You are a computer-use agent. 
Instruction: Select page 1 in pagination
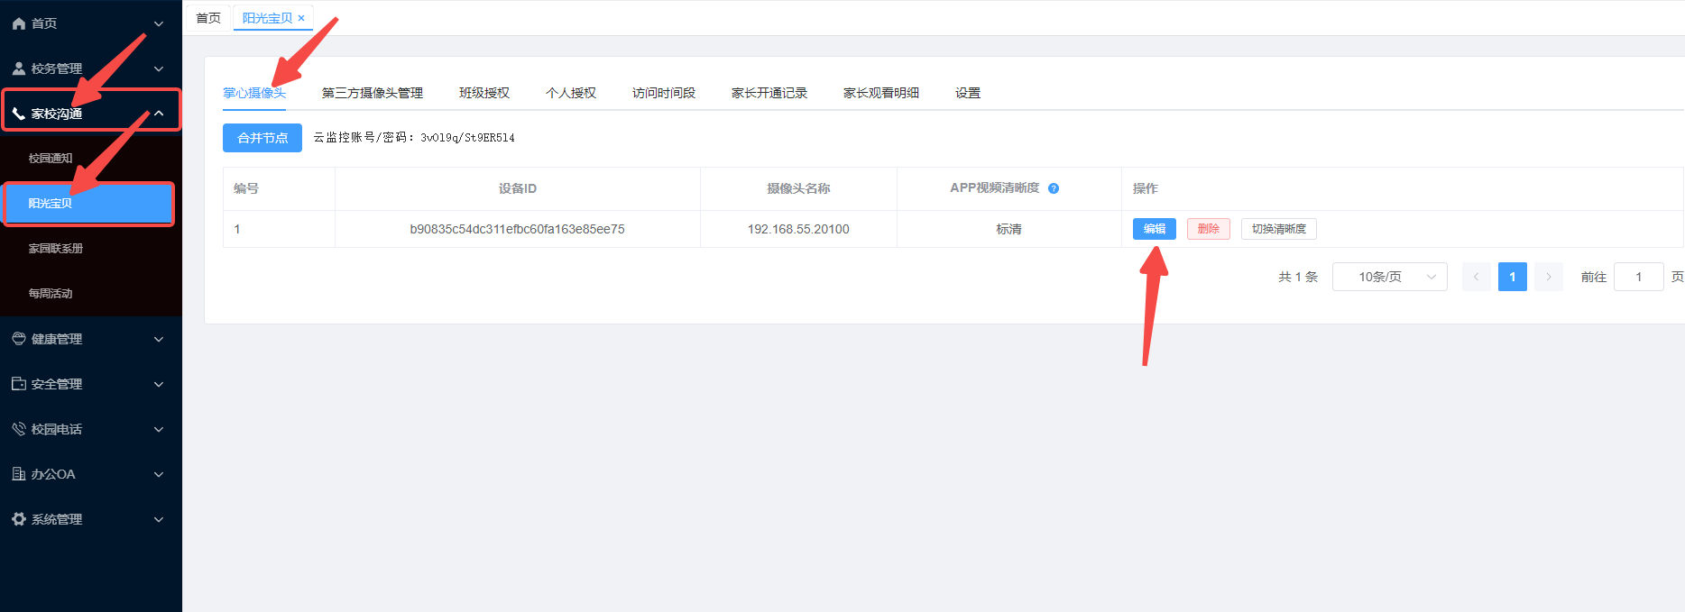tap(1513, 277)
